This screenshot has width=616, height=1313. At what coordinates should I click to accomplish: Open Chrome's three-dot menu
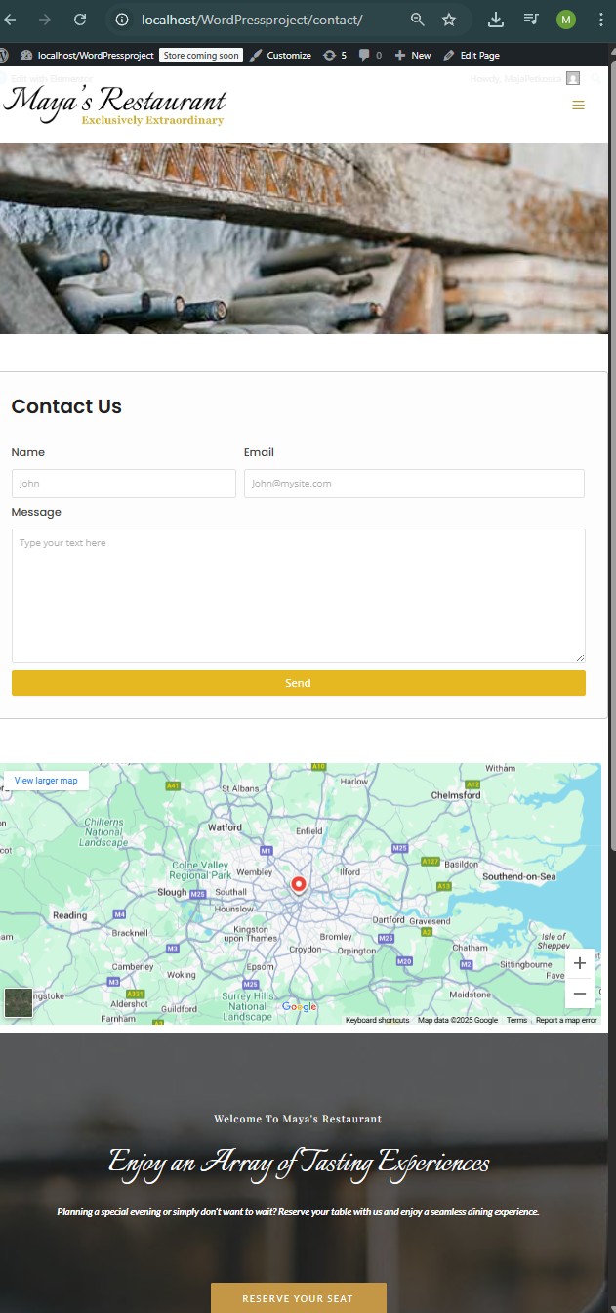pos(599,20)
